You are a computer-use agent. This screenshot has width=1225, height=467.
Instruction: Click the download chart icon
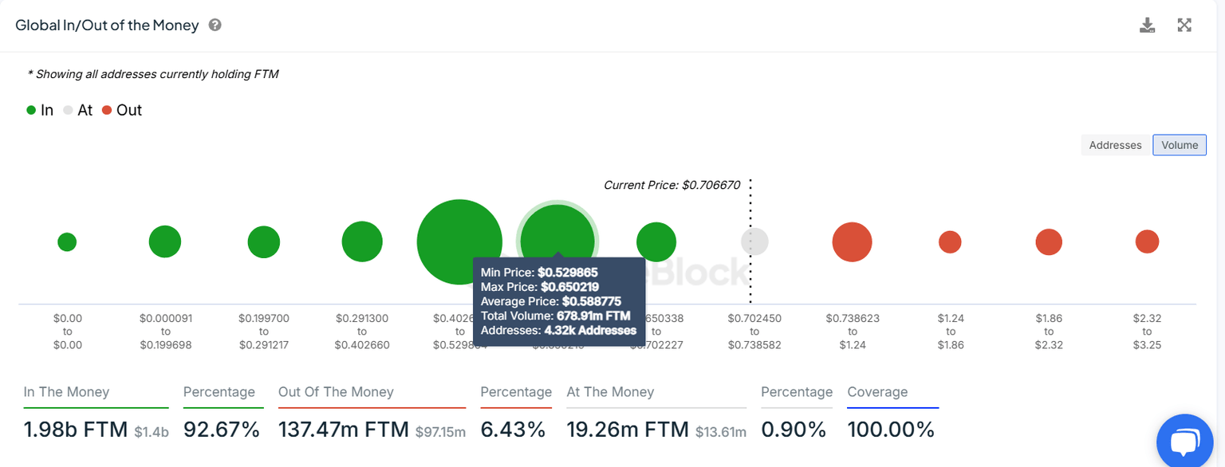tap(1147, 25)
